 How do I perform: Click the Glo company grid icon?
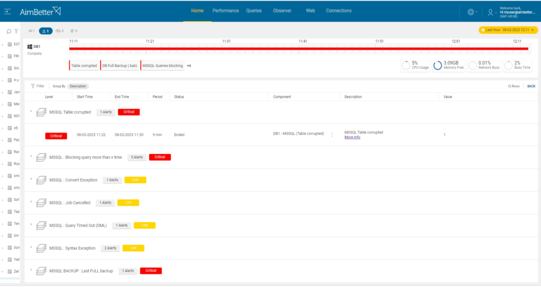10,68
